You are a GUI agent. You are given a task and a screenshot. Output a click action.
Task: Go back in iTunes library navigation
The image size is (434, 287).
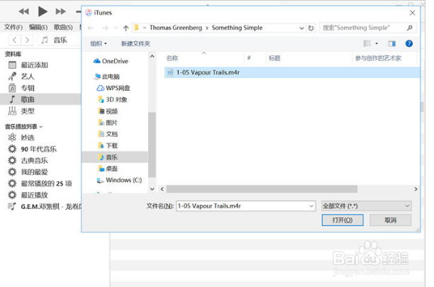[15, 40]
